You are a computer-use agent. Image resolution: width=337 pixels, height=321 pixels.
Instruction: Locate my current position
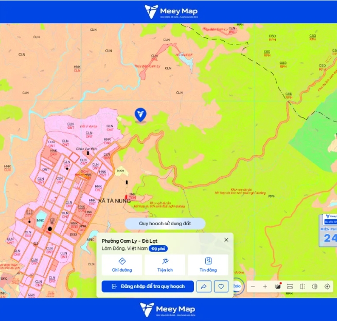click(x=327, y=286)
